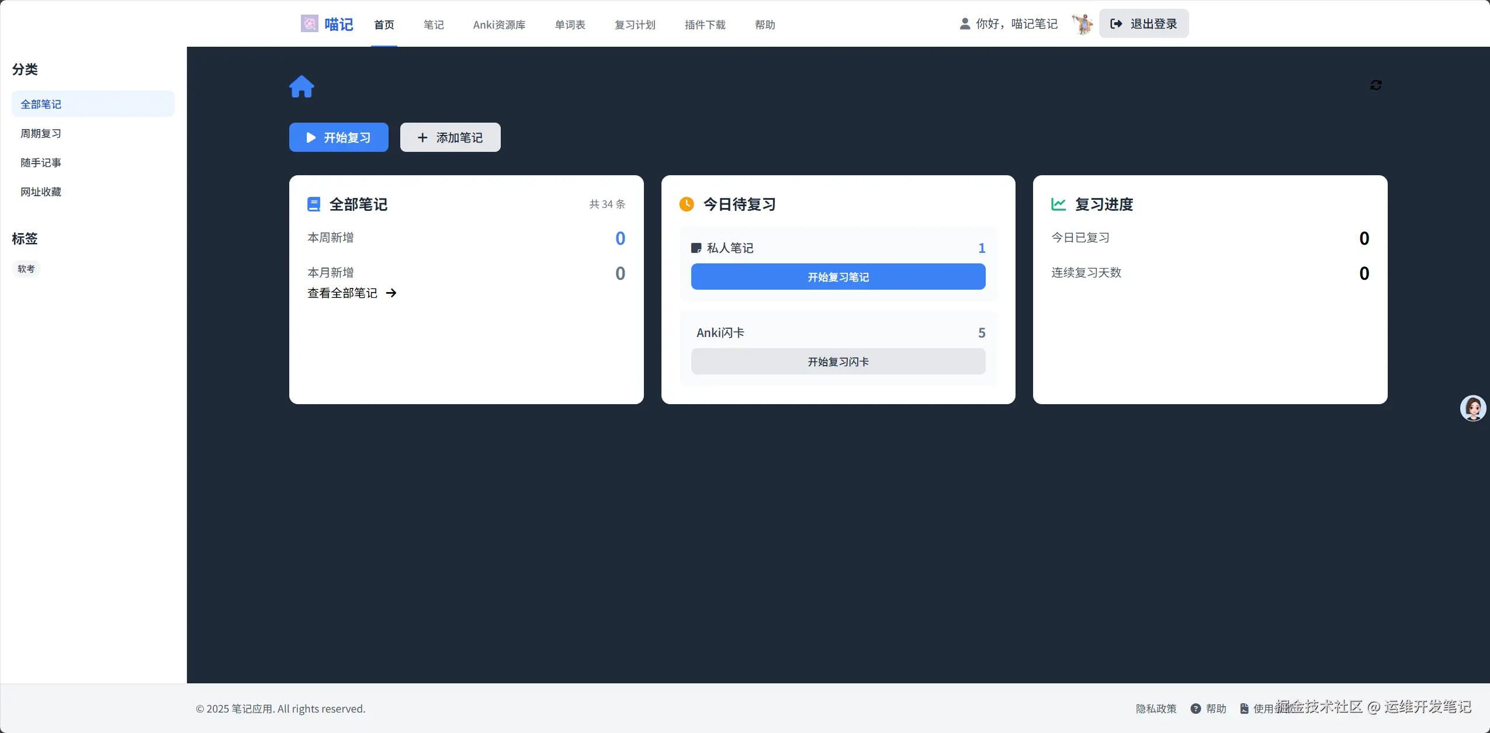Click the refresh icon in the dashboard
The width and height of the screenshot is (1490, 733).
1375,85
